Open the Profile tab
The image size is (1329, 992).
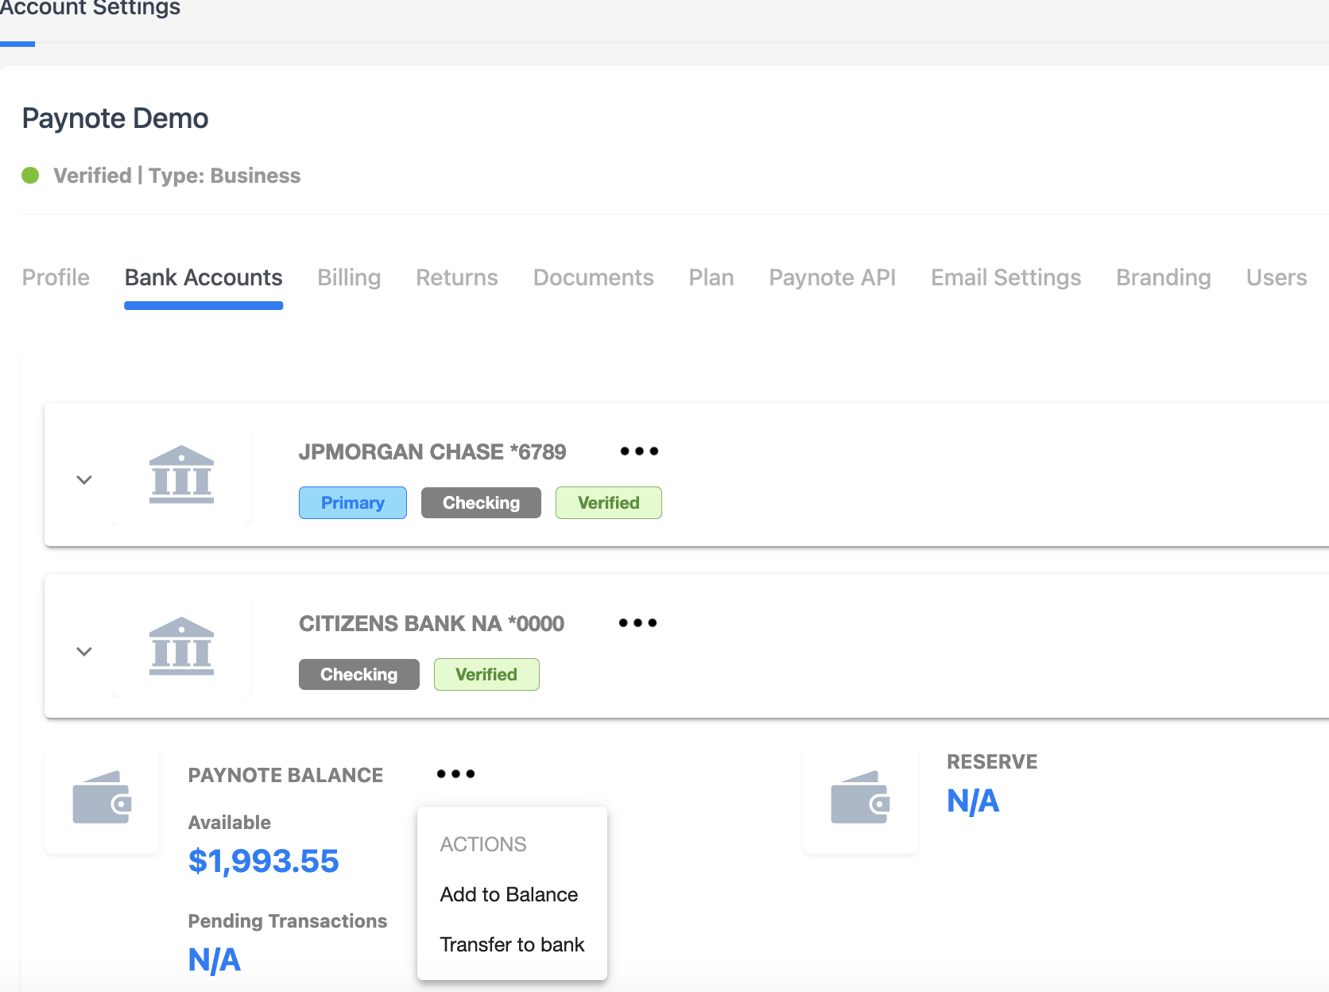coord(56,277)
